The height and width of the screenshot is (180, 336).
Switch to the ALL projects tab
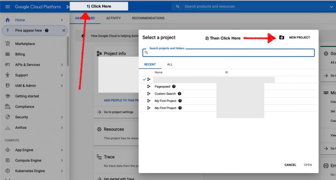coord(170,64)
